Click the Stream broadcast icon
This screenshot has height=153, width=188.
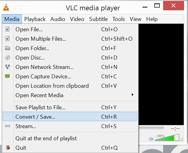pyautogui.click(x=8, y=126)
